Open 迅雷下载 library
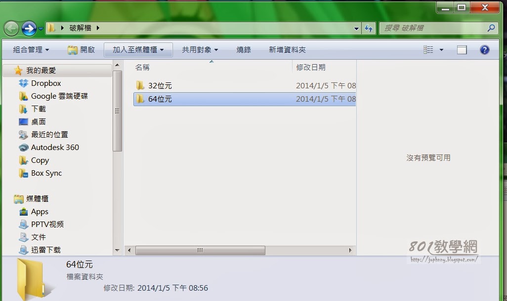 pos(46,250)
